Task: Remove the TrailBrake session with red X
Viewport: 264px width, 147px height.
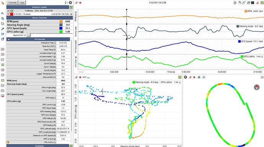Action: (8, 11)
